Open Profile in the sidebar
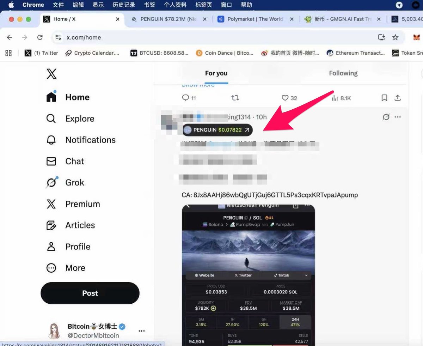 point(68,247)
